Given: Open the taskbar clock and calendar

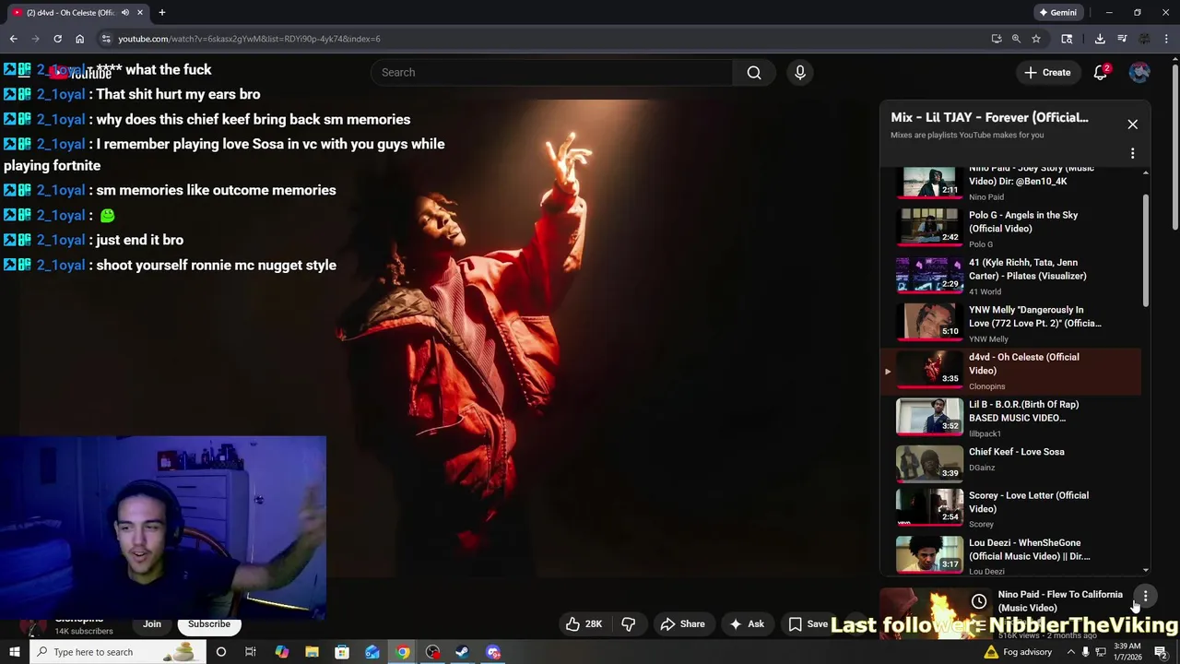Looking at the screenshot, I should click(1127, 652).
